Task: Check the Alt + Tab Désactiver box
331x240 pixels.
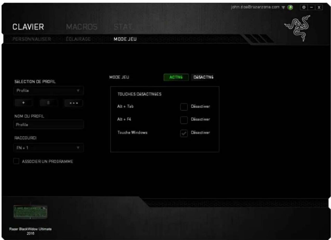Action: [x=184, y=107]
